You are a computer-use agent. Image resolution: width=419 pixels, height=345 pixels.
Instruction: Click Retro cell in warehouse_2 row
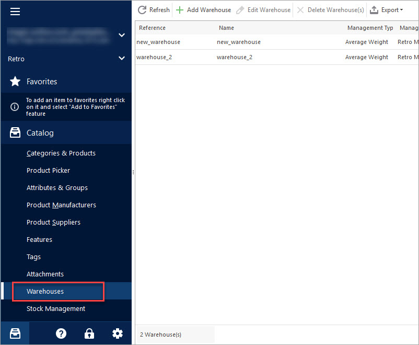tap(408, 57)
